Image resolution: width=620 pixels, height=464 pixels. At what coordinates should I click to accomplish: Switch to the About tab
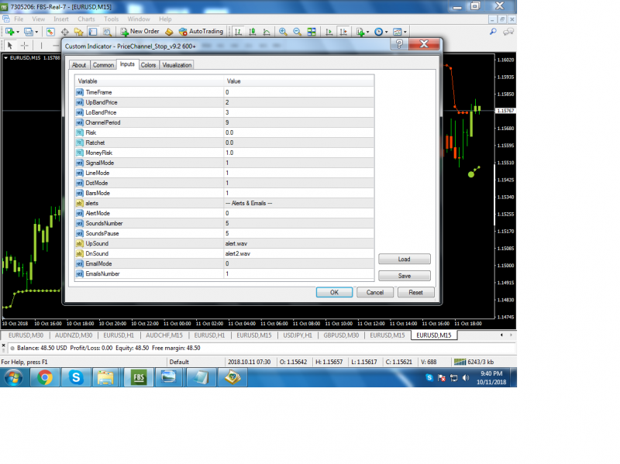[x=79, y=65]
